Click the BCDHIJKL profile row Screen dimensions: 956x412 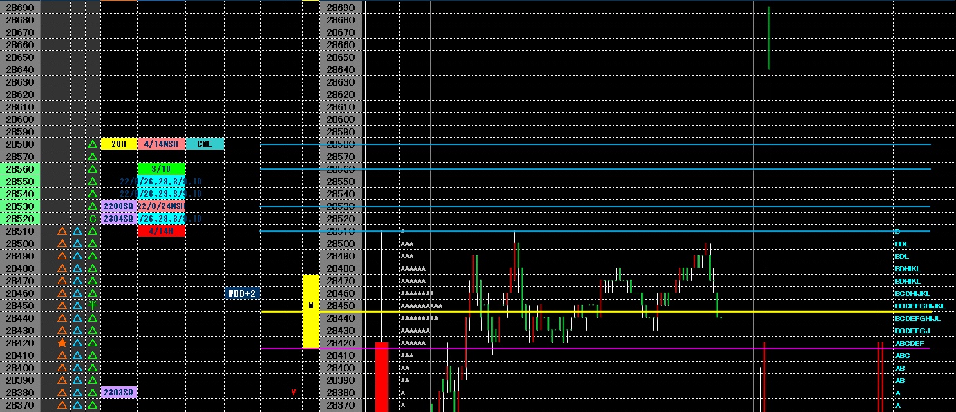coord(912,293)
